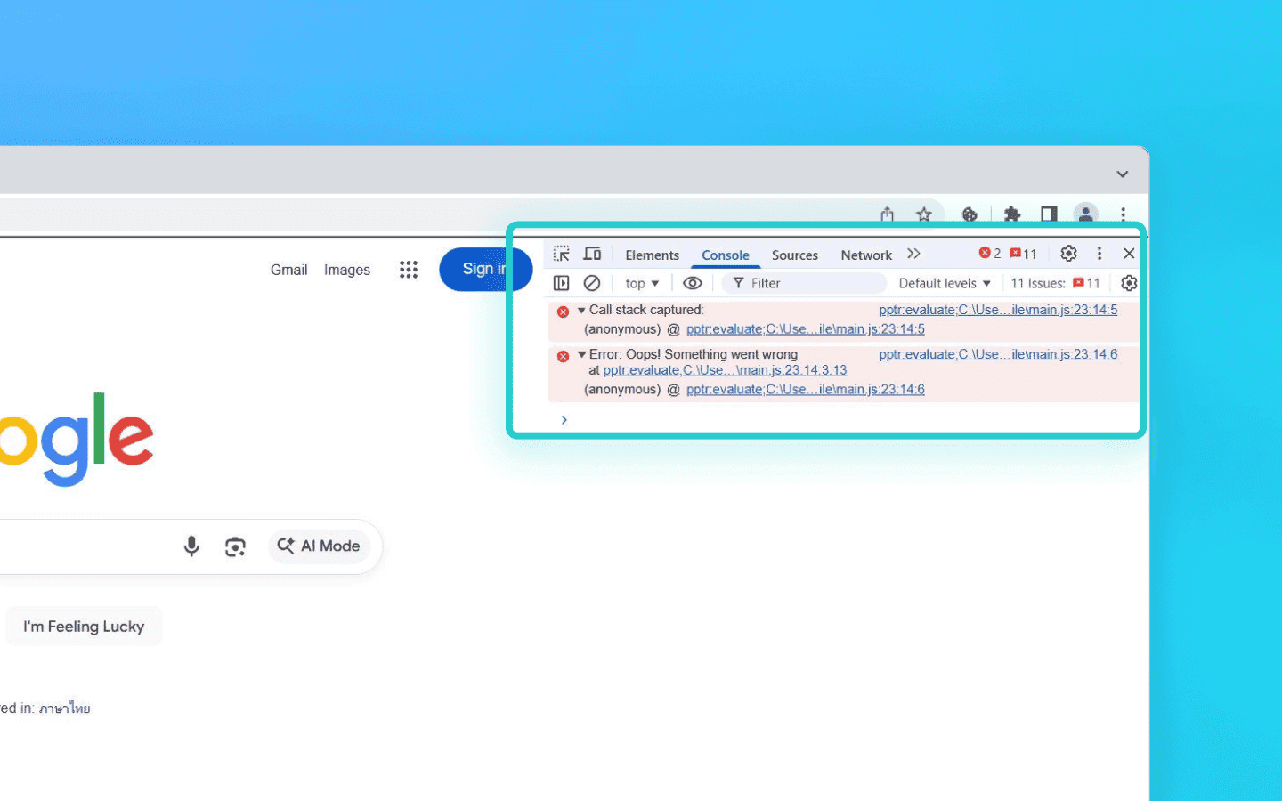
Task: Open the Gmail link on Google page
Action: (289, 270)
